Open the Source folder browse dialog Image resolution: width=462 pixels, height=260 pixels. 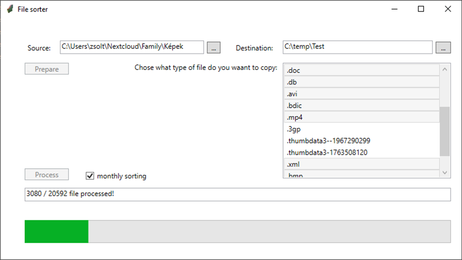(213, 47)
